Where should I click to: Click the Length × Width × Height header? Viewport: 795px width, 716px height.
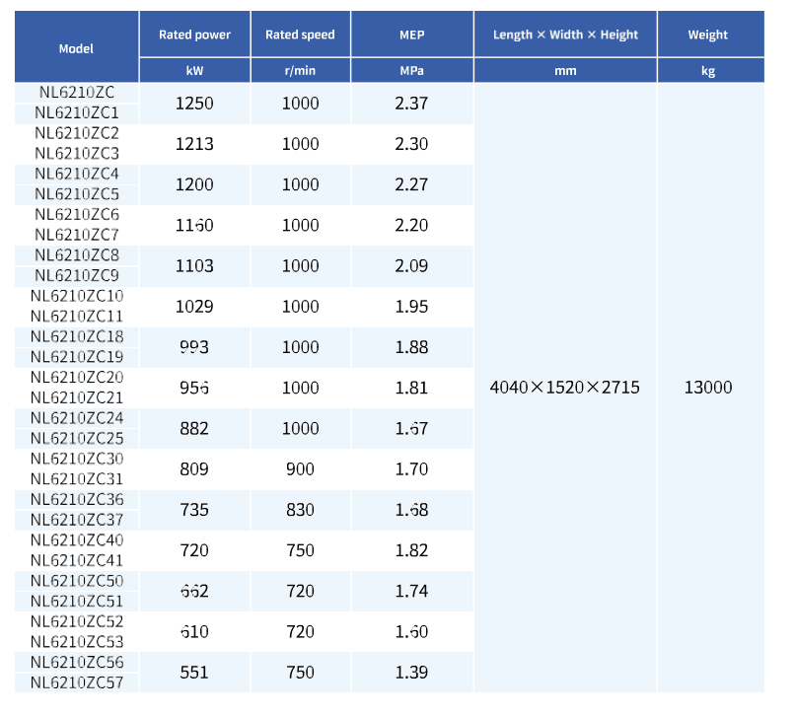(565, 35)
